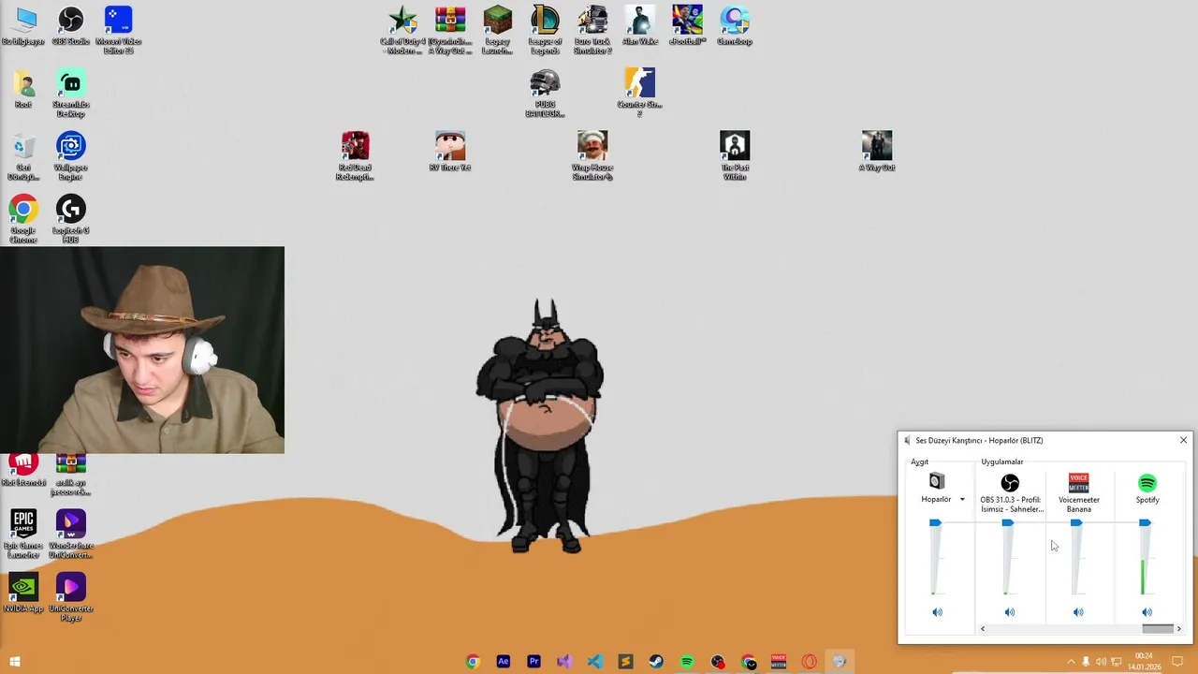Open the Wondershare UniConverter desktop shortcut

coord(70,534)
